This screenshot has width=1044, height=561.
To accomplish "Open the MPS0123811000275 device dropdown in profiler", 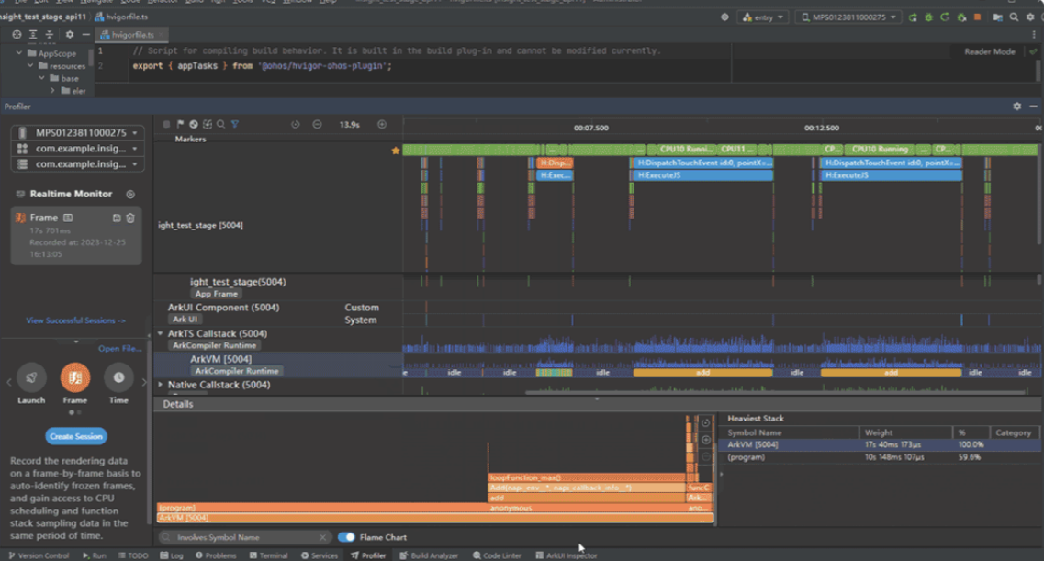I will pos(79,132).
